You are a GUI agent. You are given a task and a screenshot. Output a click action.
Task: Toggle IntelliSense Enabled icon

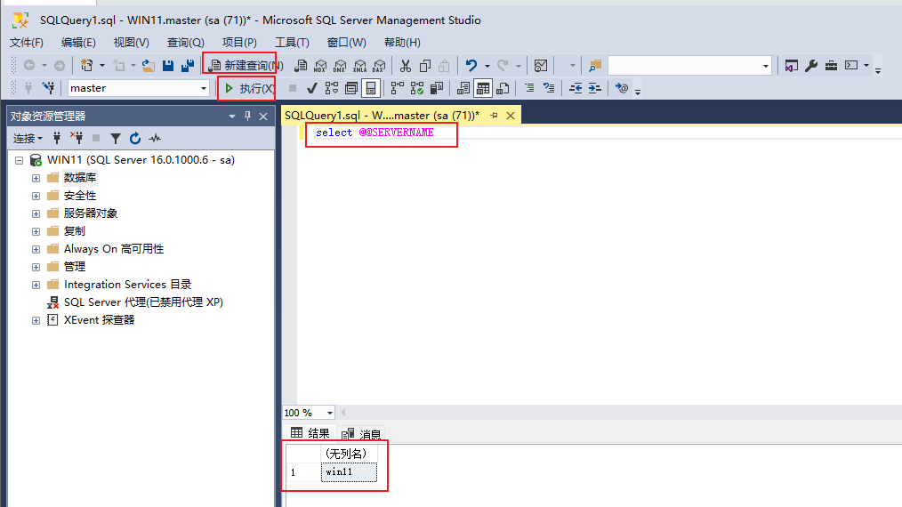click(371, 88)
